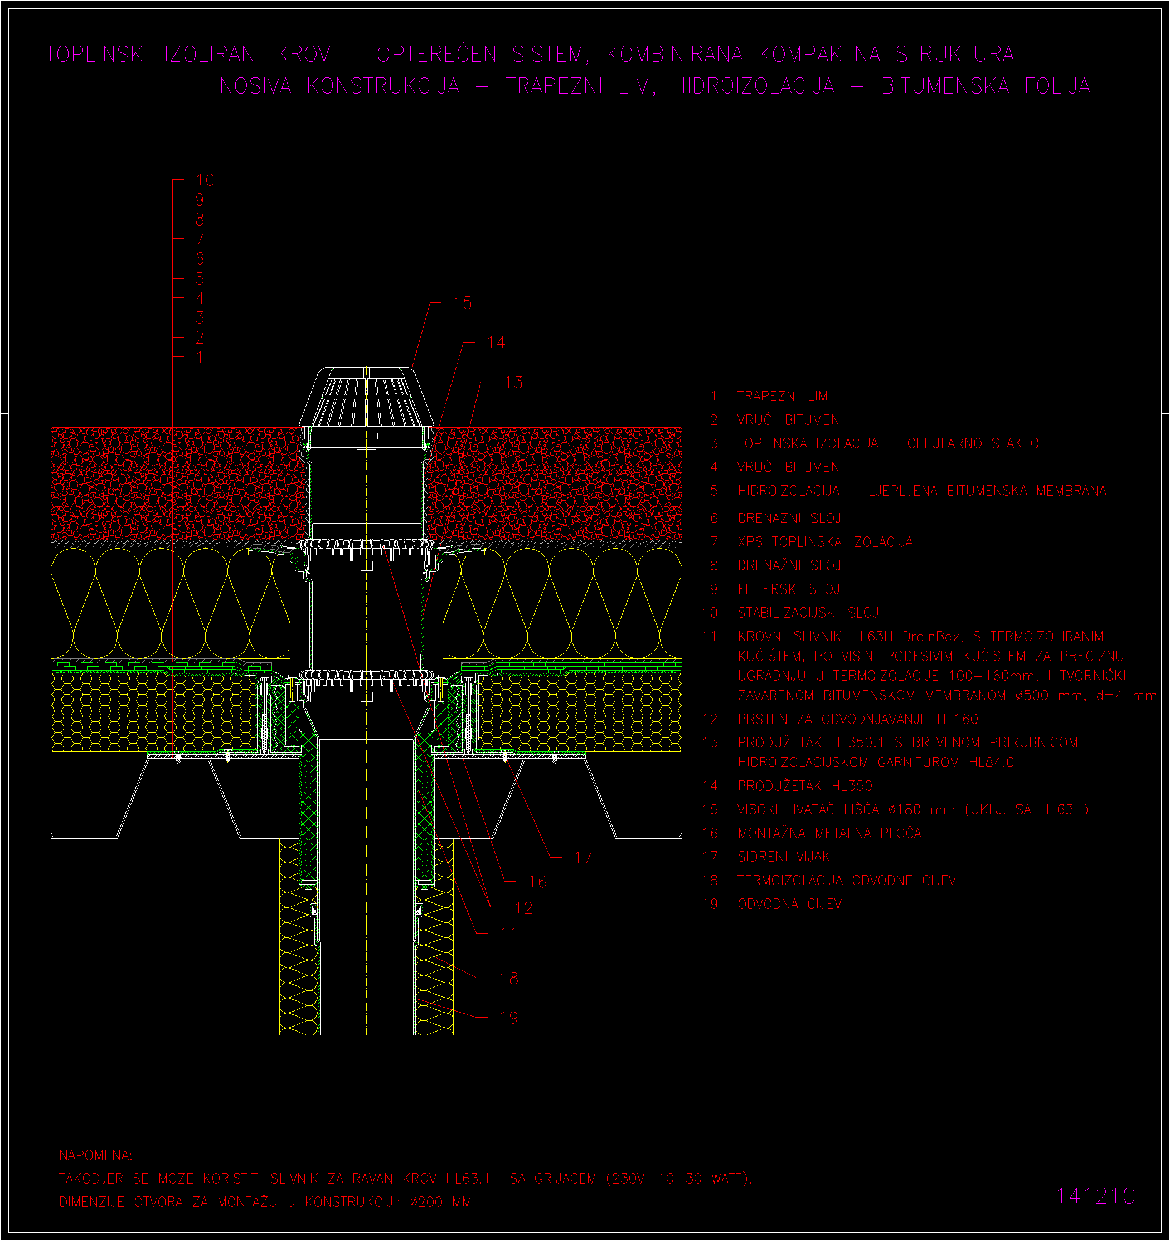Viewport: 1170px width, 1241px height.
Task: Click callout number 18 beside pipe insulation
Action: click(x=509, y=979)
